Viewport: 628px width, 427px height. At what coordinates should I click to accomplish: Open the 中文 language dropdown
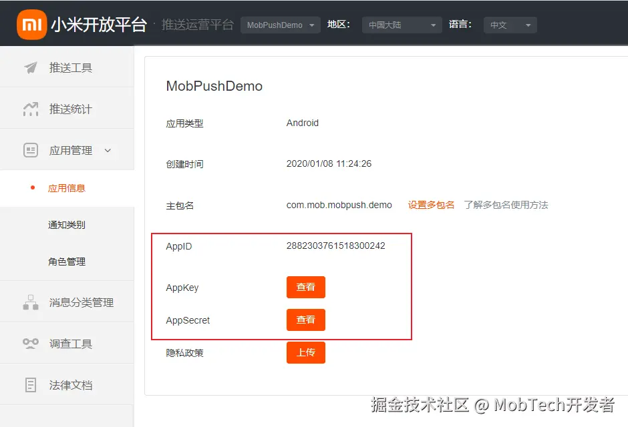(510, 25)
